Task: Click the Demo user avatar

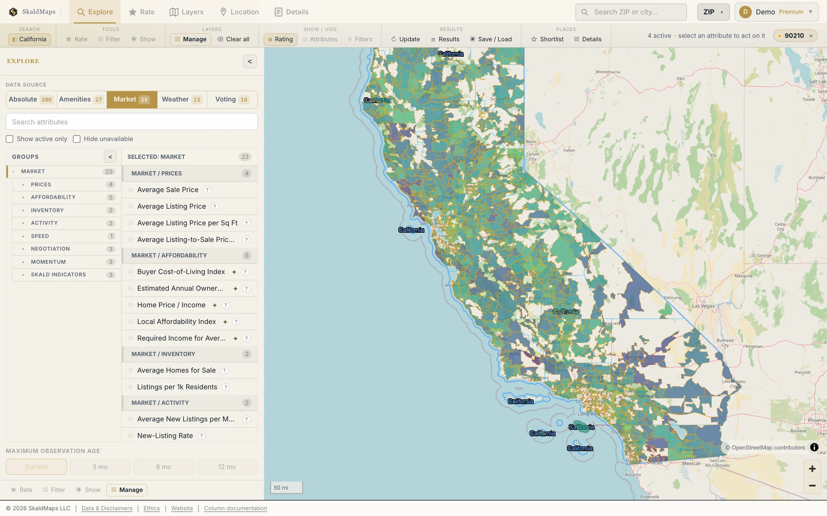Action: click(x=745, y=12)
